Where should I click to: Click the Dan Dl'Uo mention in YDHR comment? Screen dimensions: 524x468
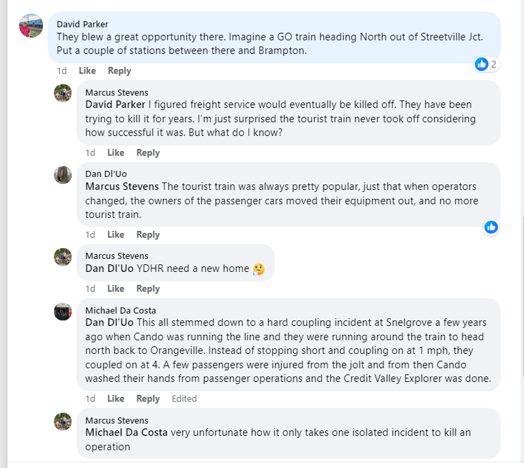(109, 269)
